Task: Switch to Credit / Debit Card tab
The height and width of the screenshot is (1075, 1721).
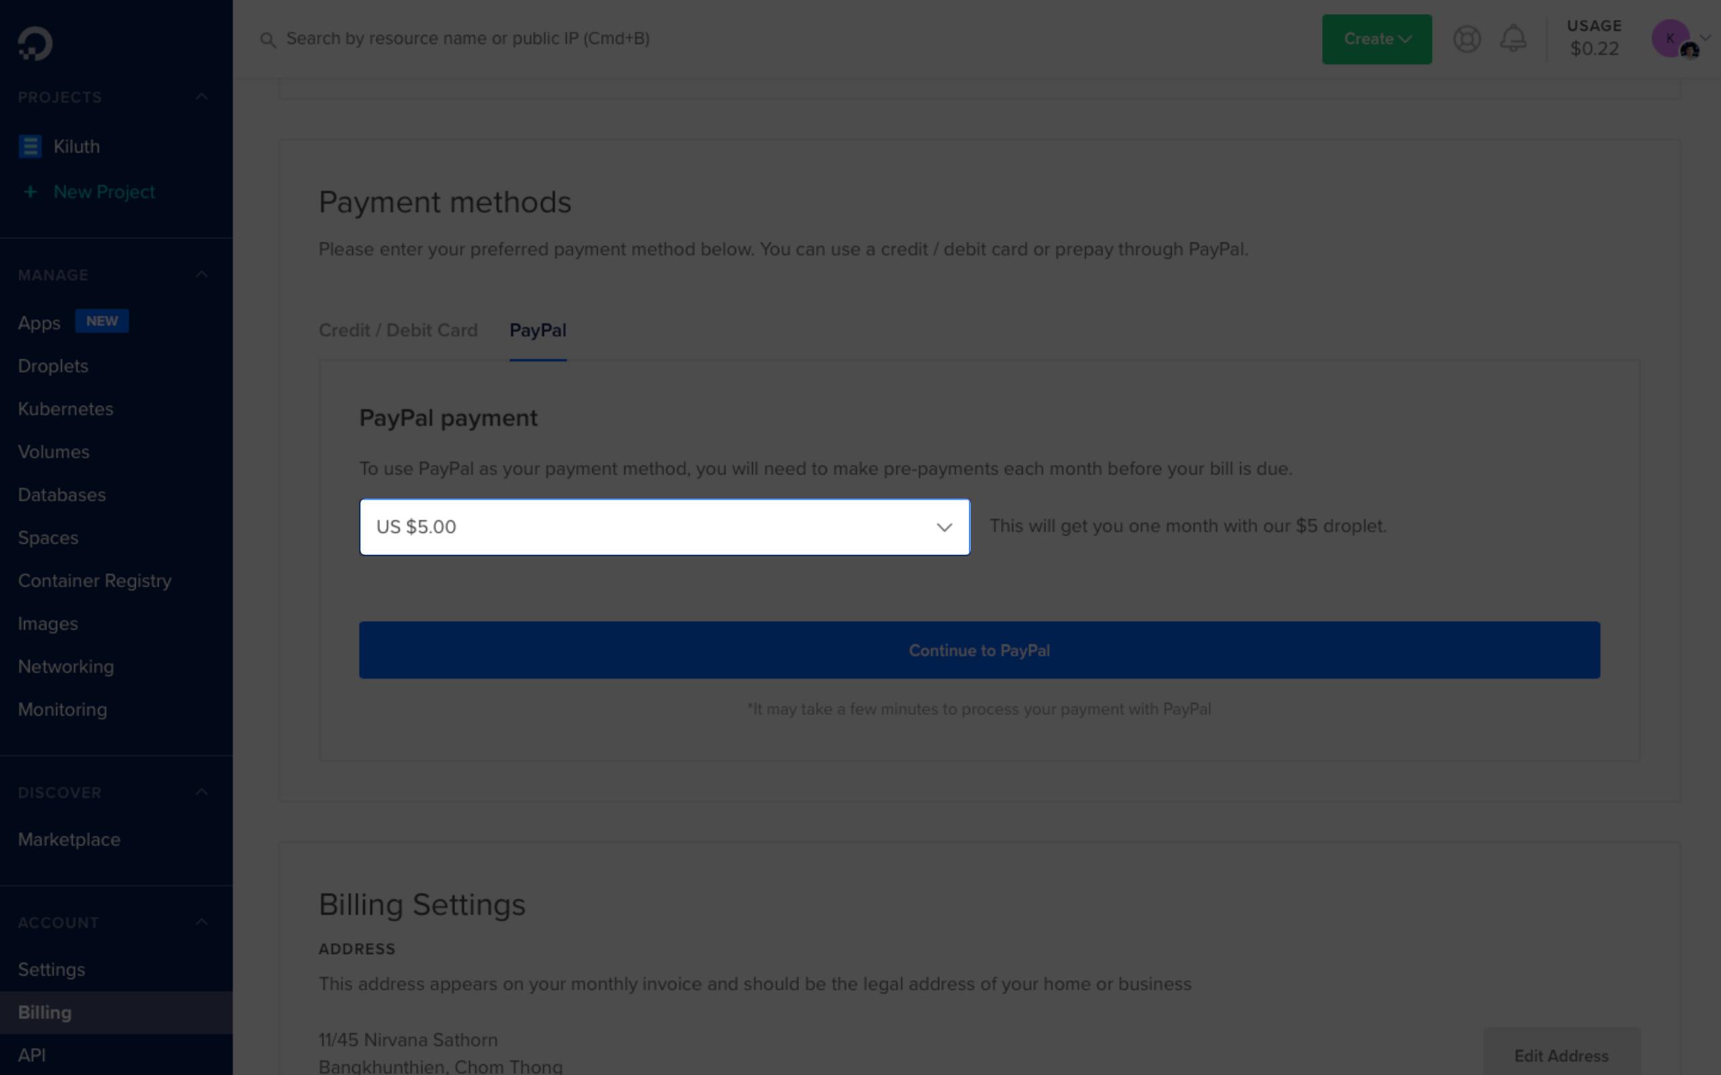Action: pyautogui.click(x=398, y=329)
